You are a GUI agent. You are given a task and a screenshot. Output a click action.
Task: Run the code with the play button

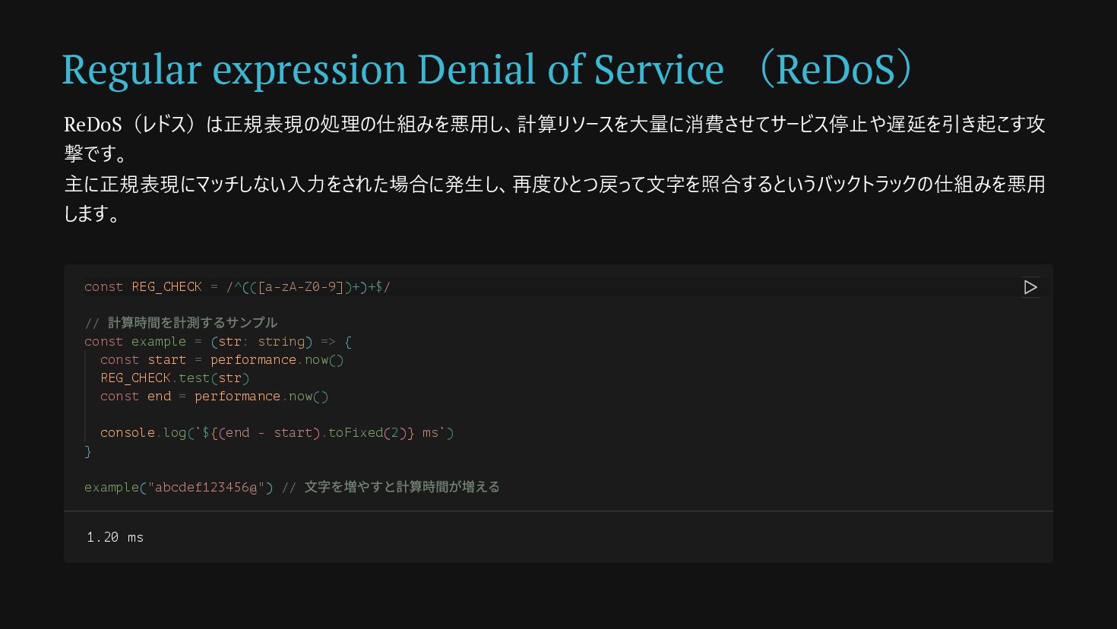pos(1030,287)
